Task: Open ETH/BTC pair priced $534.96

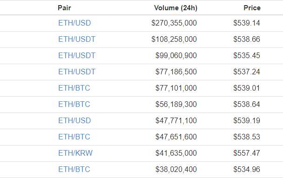Action: [74, 169]
